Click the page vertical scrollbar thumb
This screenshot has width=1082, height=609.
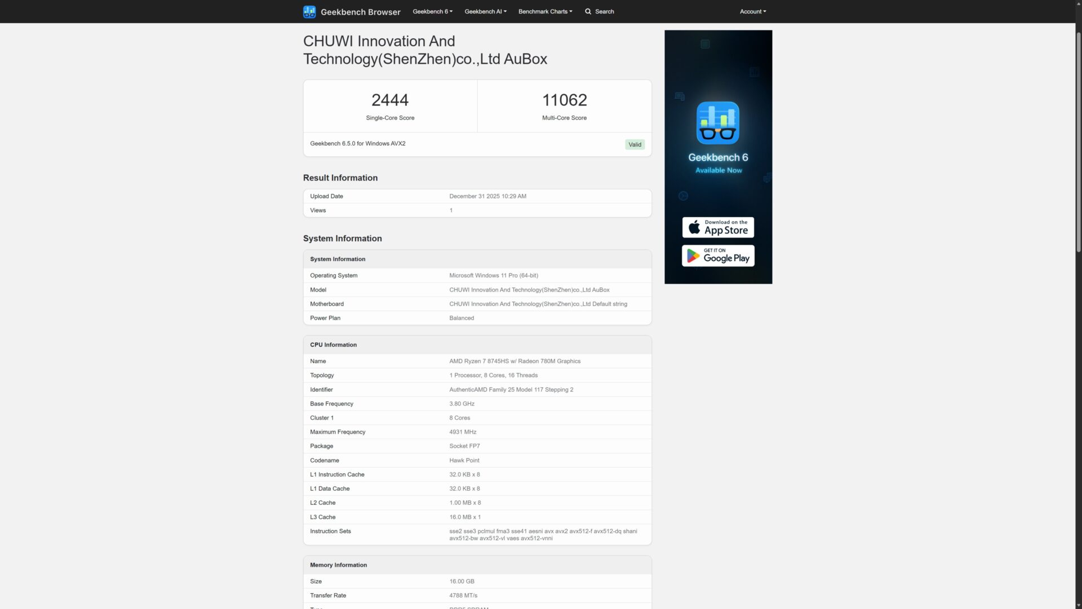(1078, 141)
